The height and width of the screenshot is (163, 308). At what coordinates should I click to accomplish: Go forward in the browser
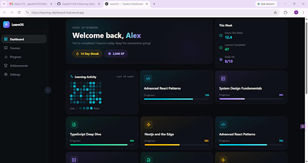(x=12, y=13)
